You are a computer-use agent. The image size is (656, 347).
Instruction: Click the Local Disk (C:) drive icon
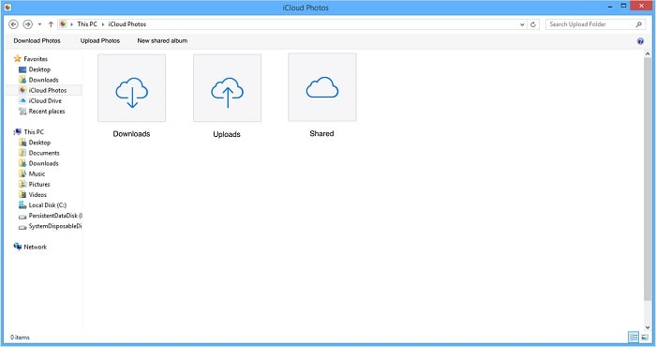pos(22,205)
